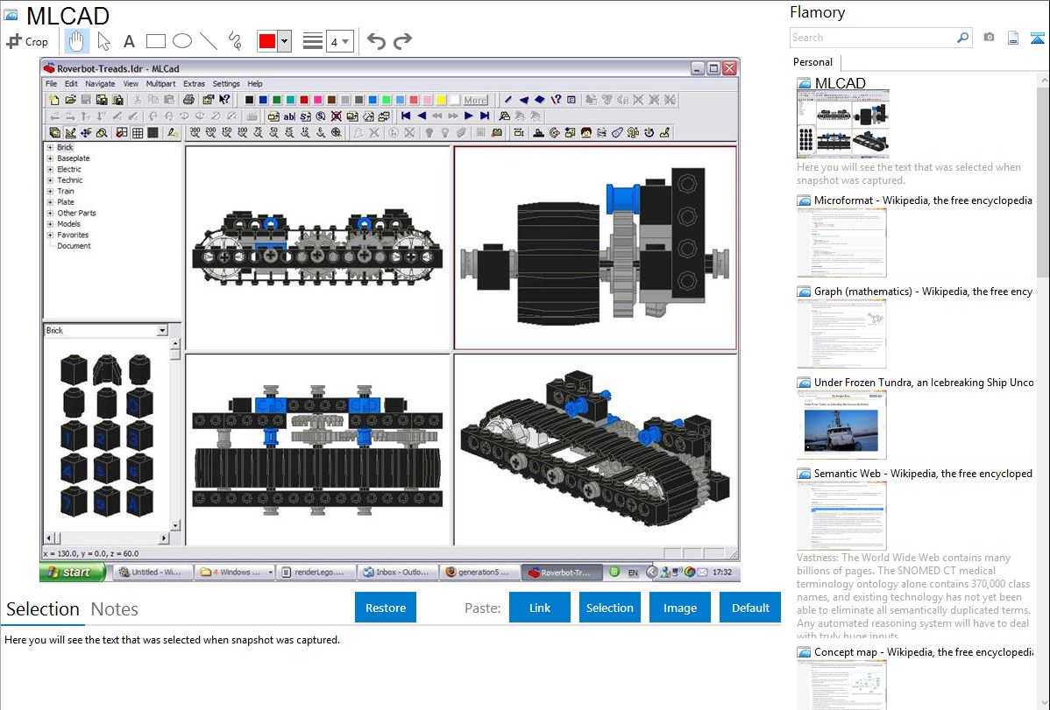Click the Link paste button
This screenshot has height=710, width=1050.
click(540, 608)
